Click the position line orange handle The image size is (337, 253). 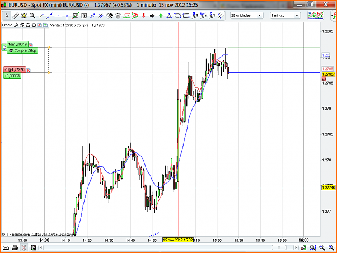click(49, 72)
